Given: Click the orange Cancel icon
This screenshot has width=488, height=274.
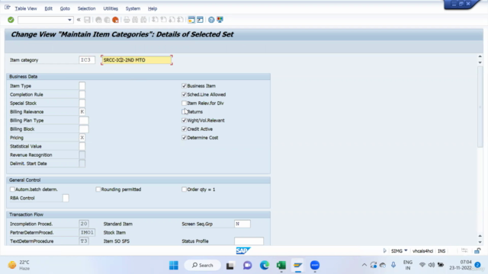Looking at the screenshot, I should [x=115, y=20].
